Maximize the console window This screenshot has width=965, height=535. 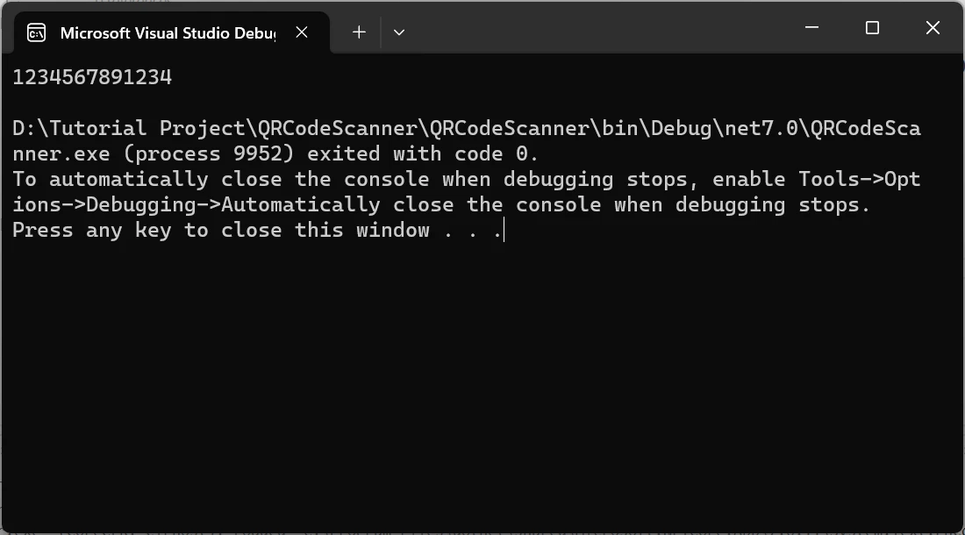tap(872, 28)
